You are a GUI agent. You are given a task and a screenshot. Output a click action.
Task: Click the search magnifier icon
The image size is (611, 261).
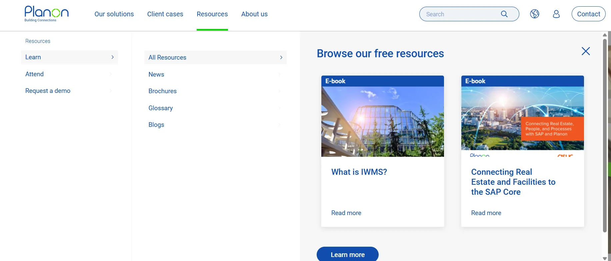tap(504, 14)
